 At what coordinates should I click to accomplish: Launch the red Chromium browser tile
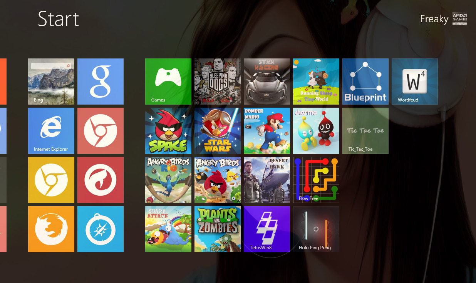coord(101,131)
